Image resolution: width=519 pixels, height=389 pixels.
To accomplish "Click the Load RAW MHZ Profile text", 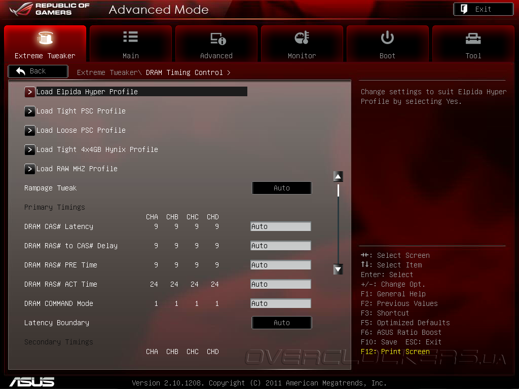I will tap(77, 169).
